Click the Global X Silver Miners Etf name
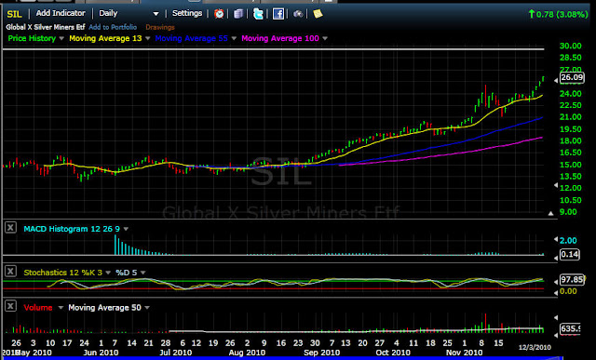Viewport: 596px width, 360px height. pyautogui.click(x=46, y=27)
